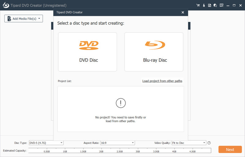This screenshot has height=157, width=245.
Task: Open the Aspect Ratio 16:9 dropdown
Action: click(x=118, y=143)
